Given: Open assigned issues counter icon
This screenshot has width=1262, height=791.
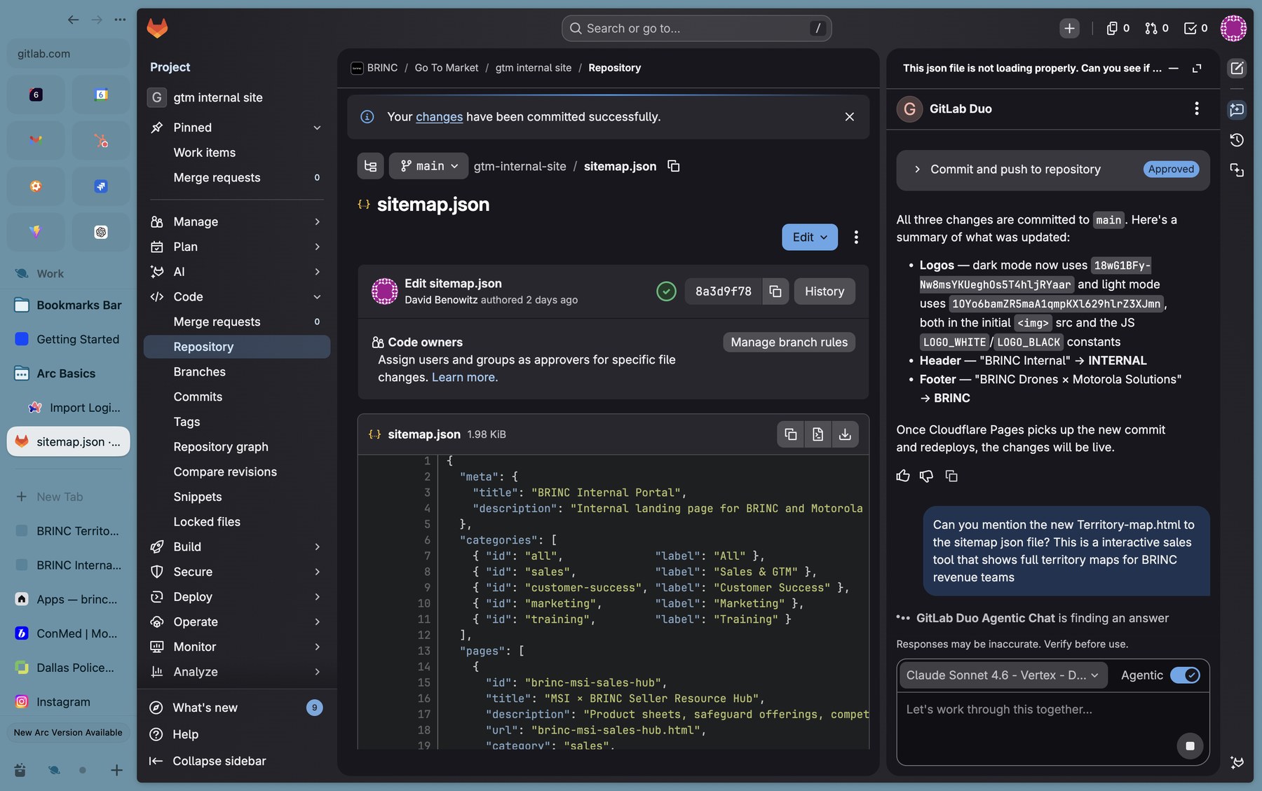Looking at the screenshot, I should point(1118,28).
